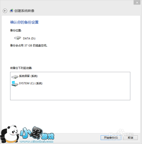
Task: Select the 系统保留 drive icon in list
Action: pyautogui.click(x=15, y=77)
